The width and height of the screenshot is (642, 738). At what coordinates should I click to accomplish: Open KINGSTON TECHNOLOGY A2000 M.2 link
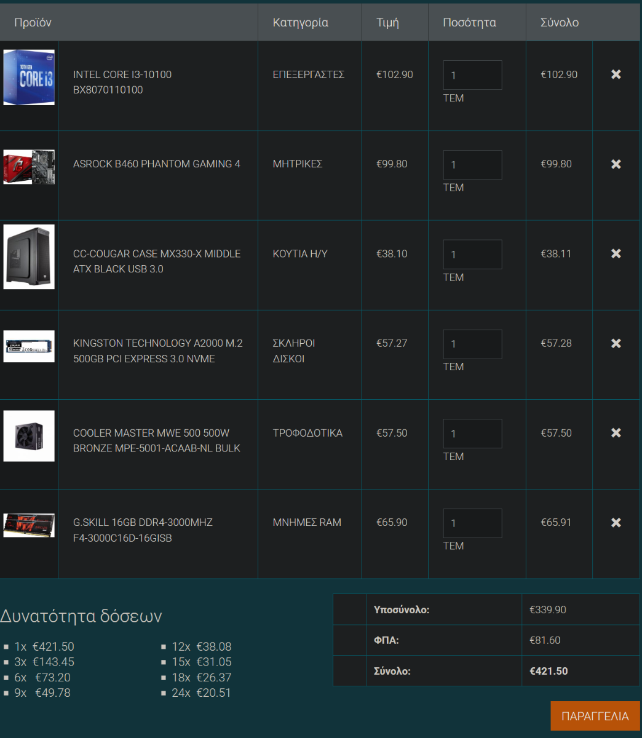pos(158,351)
